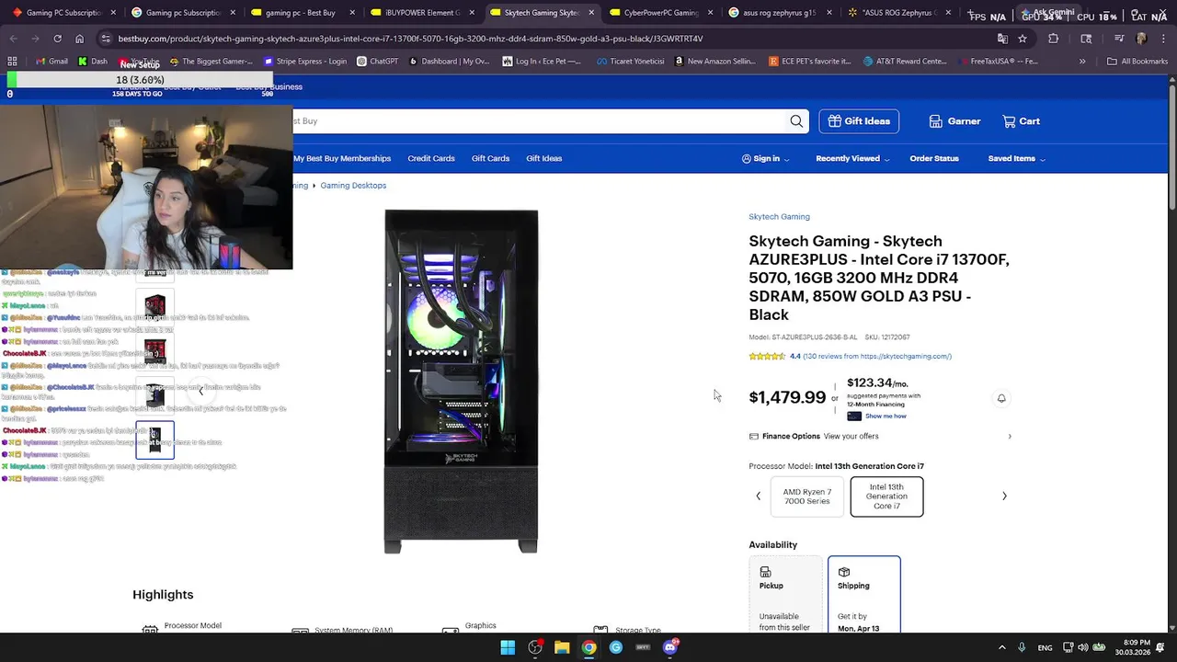Click the search magnifier icon
Screen dimensions: 1177x662
pyautogui.click(x=796, y=121)
